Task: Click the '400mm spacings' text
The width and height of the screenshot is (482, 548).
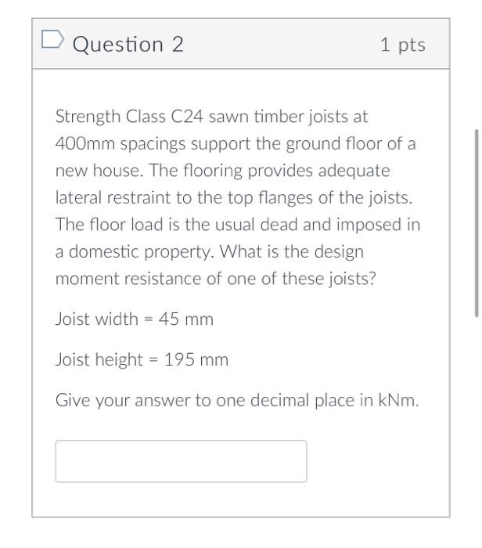Action: click(120, 144)
